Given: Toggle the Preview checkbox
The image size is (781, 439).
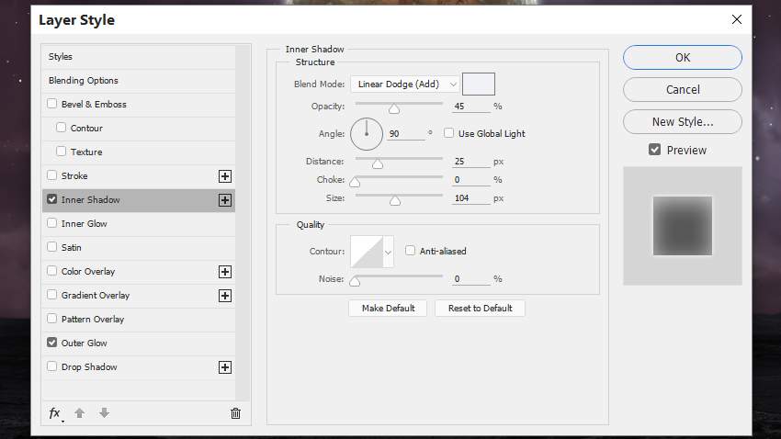Looking at the screenshot, I should tap(654, 150).
